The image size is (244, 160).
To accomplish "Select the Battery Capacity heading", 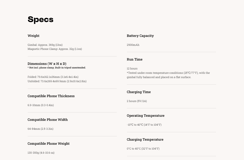I will pos(140,36).
